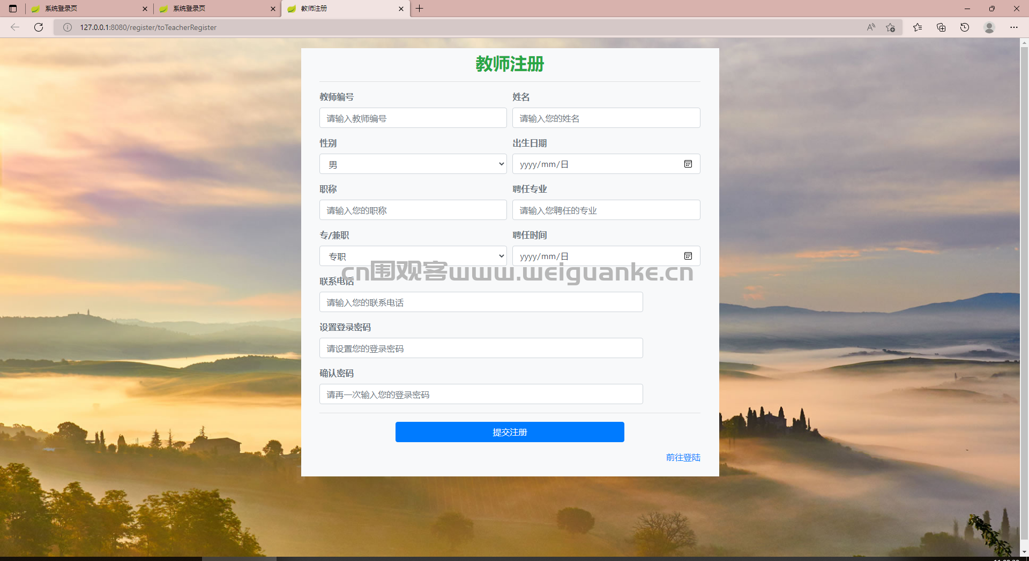Image resolution: width=1029 pixels, height=561 pixels.
Task: View site information icon in address bar
Action: (x=68, y=27)
